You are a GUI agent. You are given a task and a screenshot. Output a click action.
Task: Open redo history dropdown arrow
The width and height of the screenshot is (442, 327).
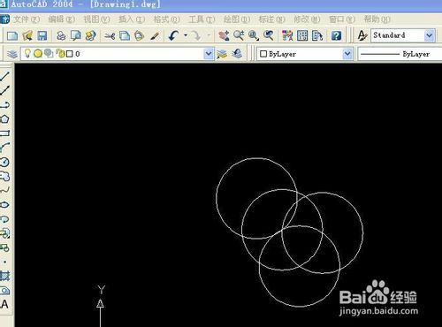click(x=209, y=35)
